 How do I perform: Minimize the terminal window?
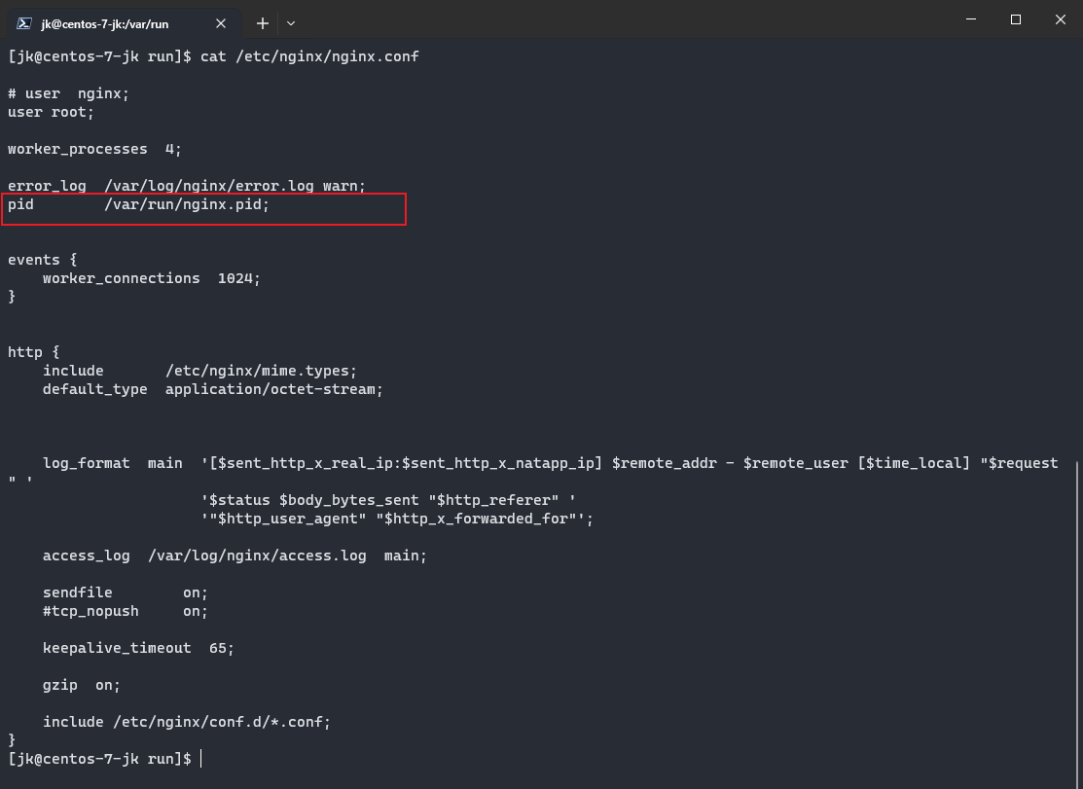pyautogui.click(x=970, y=19)
